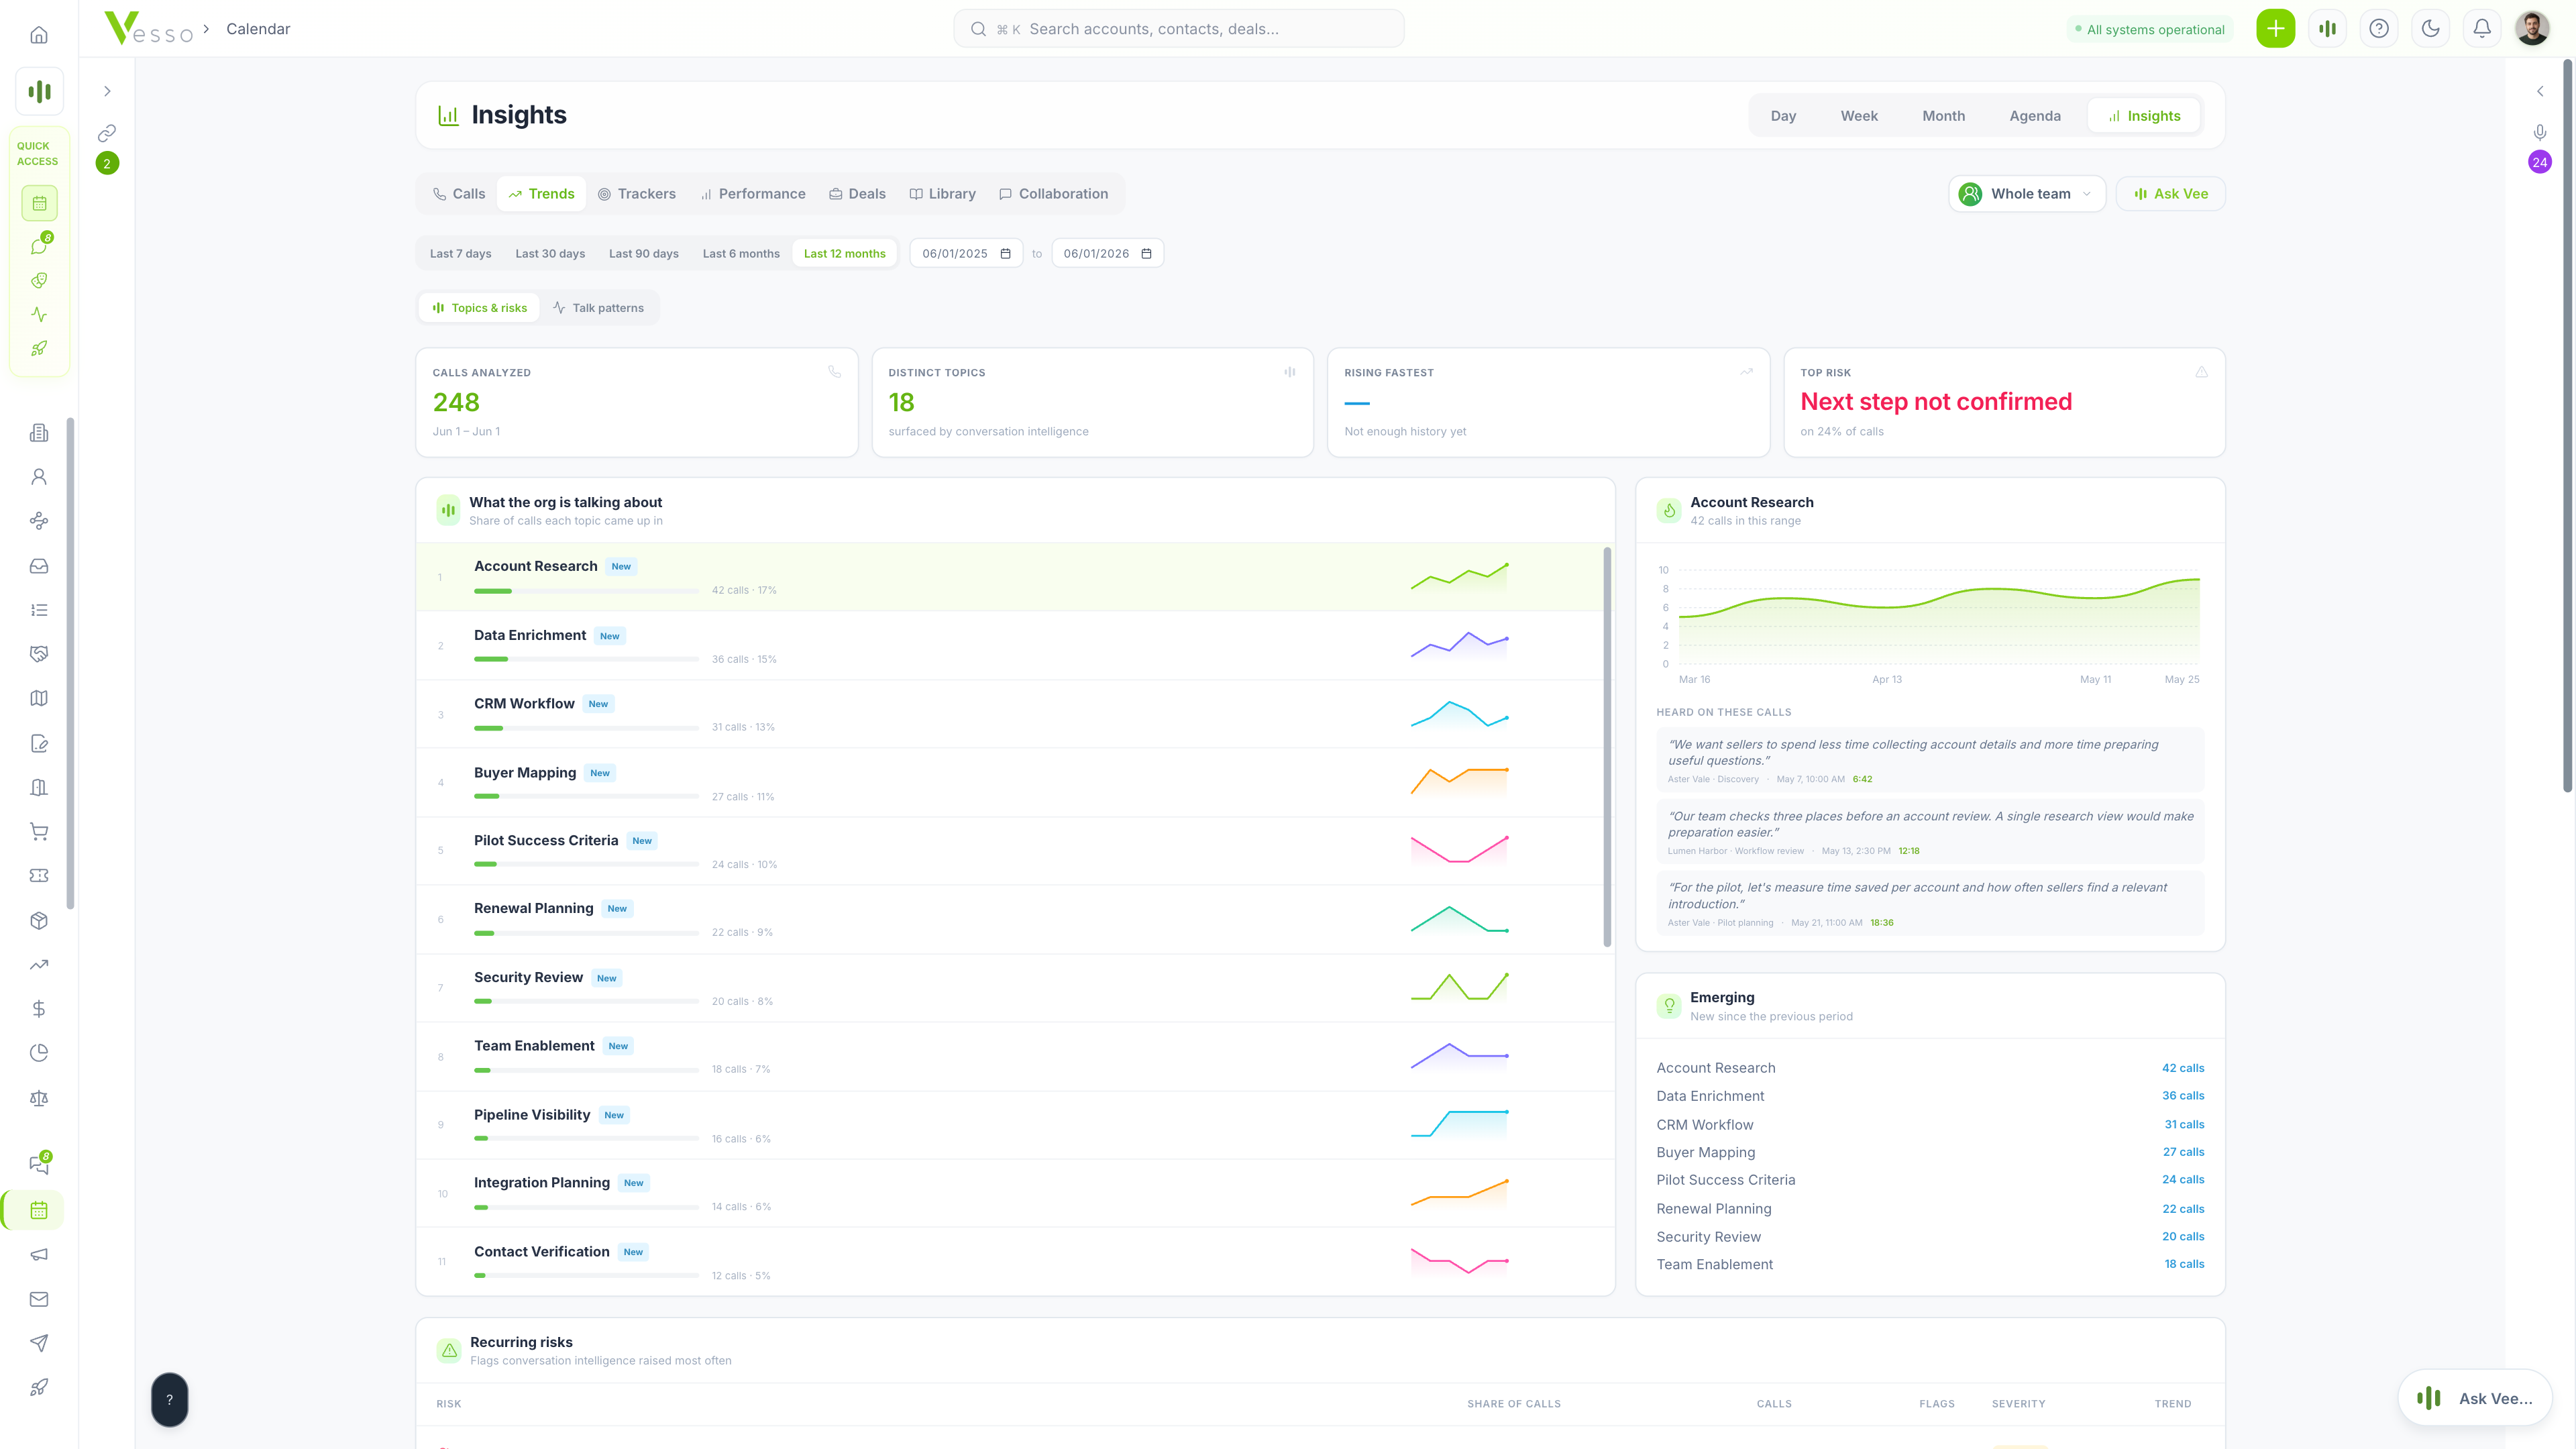Click the green plus create button
This screenshot has width=2576, height=1449.
click(x=2275, y=29)
